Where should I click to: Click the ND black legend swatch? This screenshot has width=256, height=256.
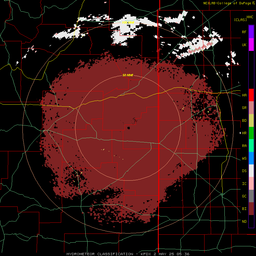(x=251, y=221)
